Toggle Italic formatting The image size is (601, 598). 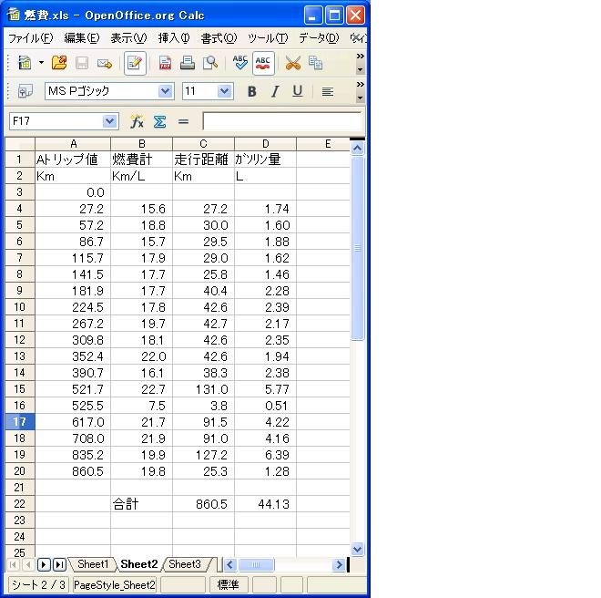coord(274,91)
